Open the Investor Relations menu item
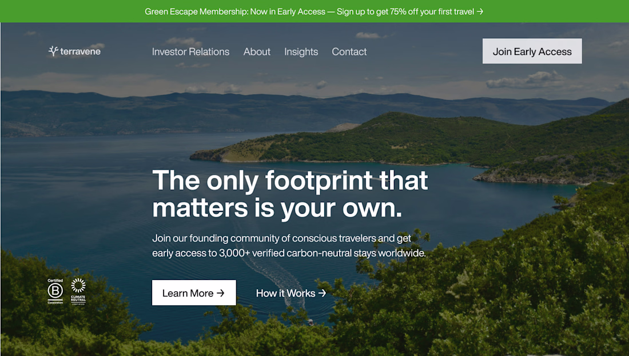This screenshot has height=356, width=629. (x=190, y=52)
